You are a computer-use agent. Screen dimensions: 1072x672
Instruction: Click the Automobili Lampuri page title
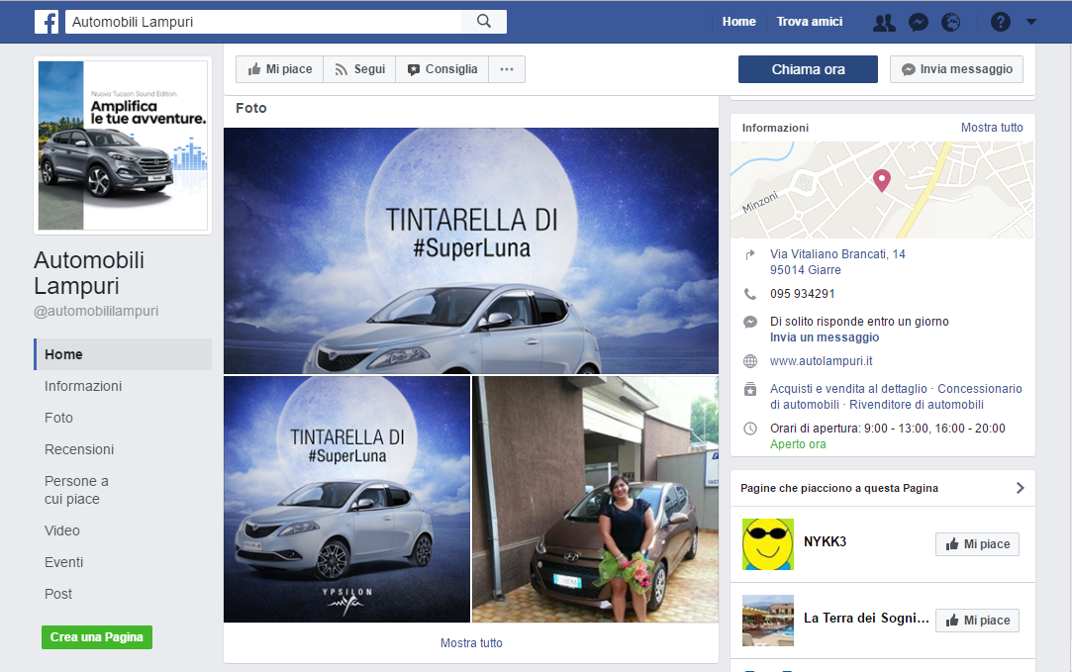[89, 273]
